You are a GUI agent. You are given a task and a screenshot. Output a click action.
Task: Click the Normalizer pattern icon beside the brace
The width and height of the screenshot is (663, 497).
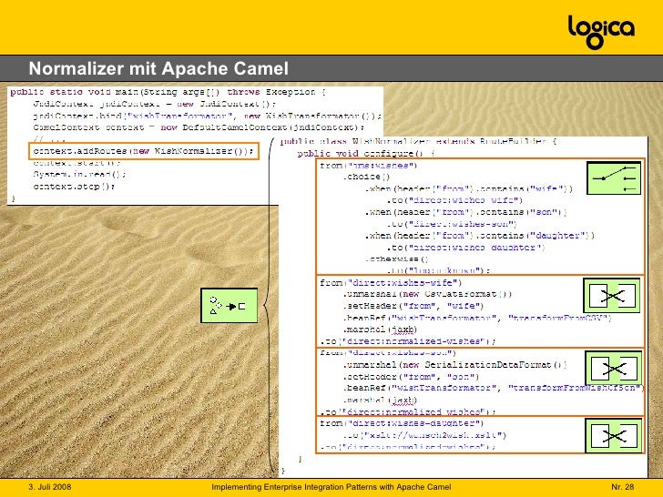229,306
